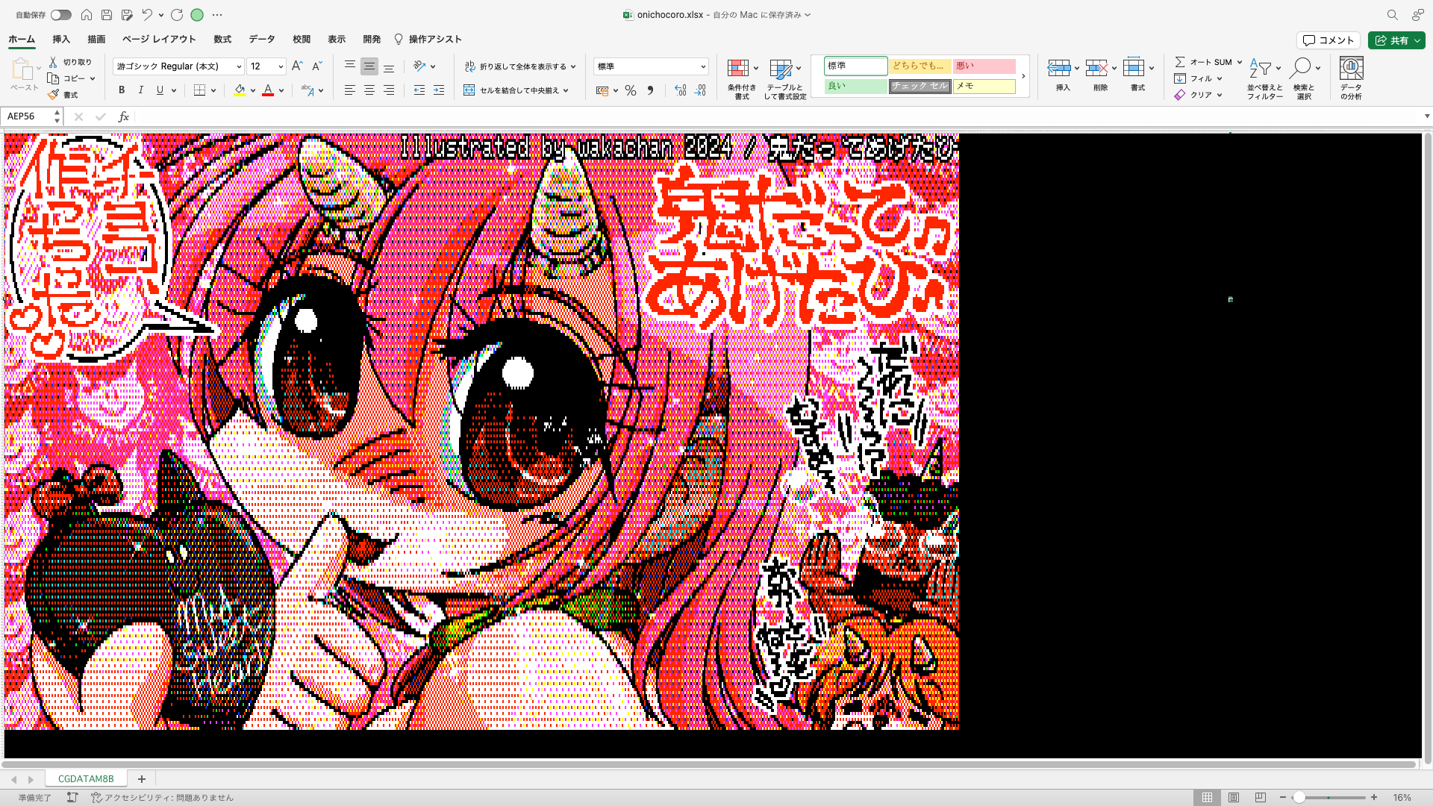Click the オート SUM button
This screenshot has height=806, width=1433.
point(1202,62)
